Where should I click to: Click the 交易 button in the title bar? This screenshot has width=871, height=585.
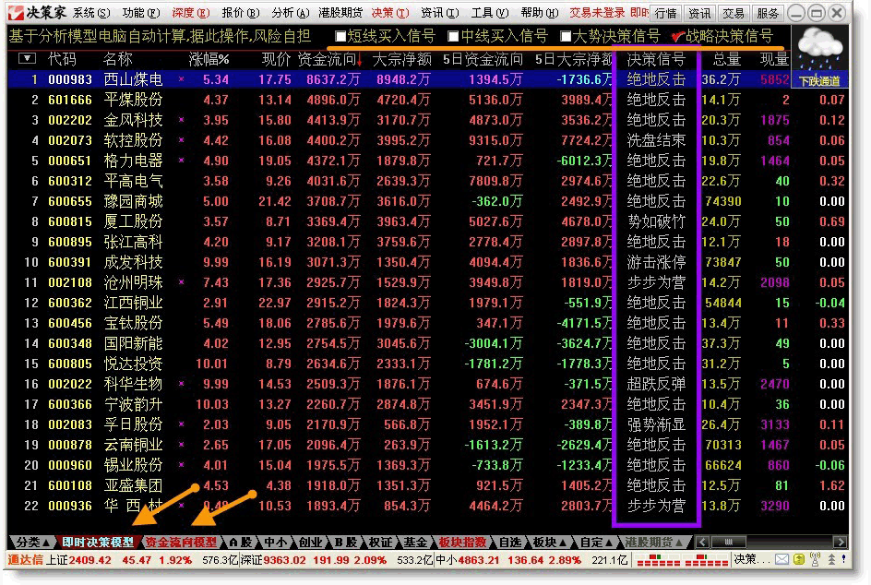click(734, 13)
